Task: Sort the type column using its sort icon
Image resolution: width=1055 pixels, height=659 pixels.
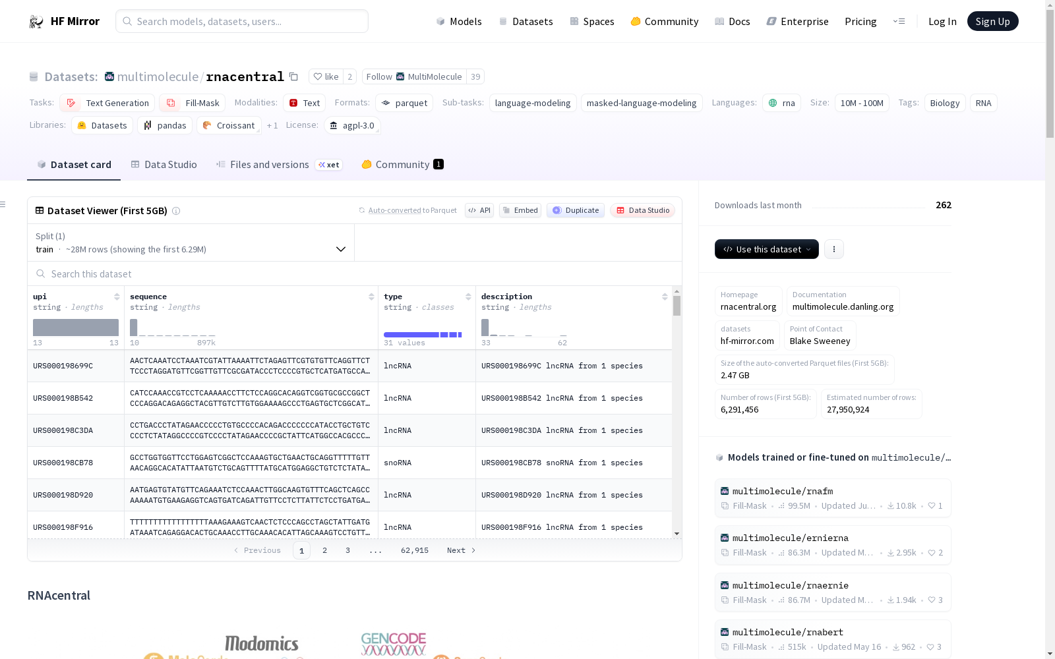Action: 468,297
